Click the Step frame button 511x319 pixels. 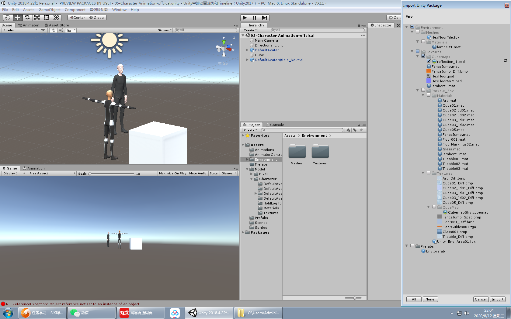point(264,18)
